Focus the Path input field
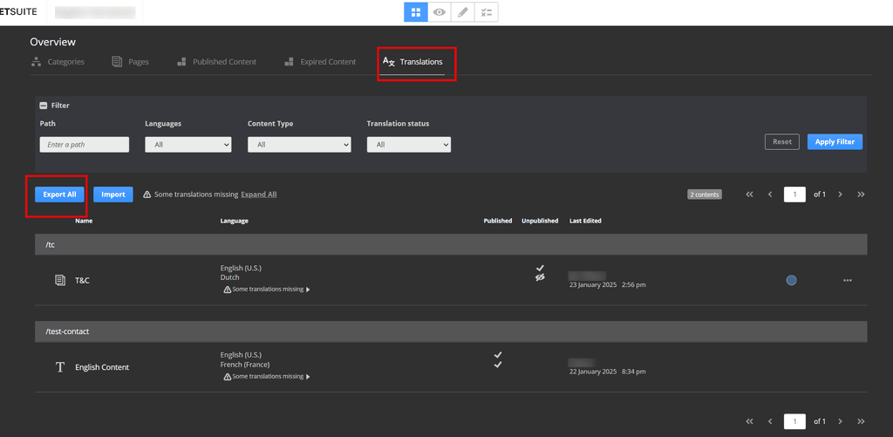Viewport: 893px width, 437px height. point(85,145)
